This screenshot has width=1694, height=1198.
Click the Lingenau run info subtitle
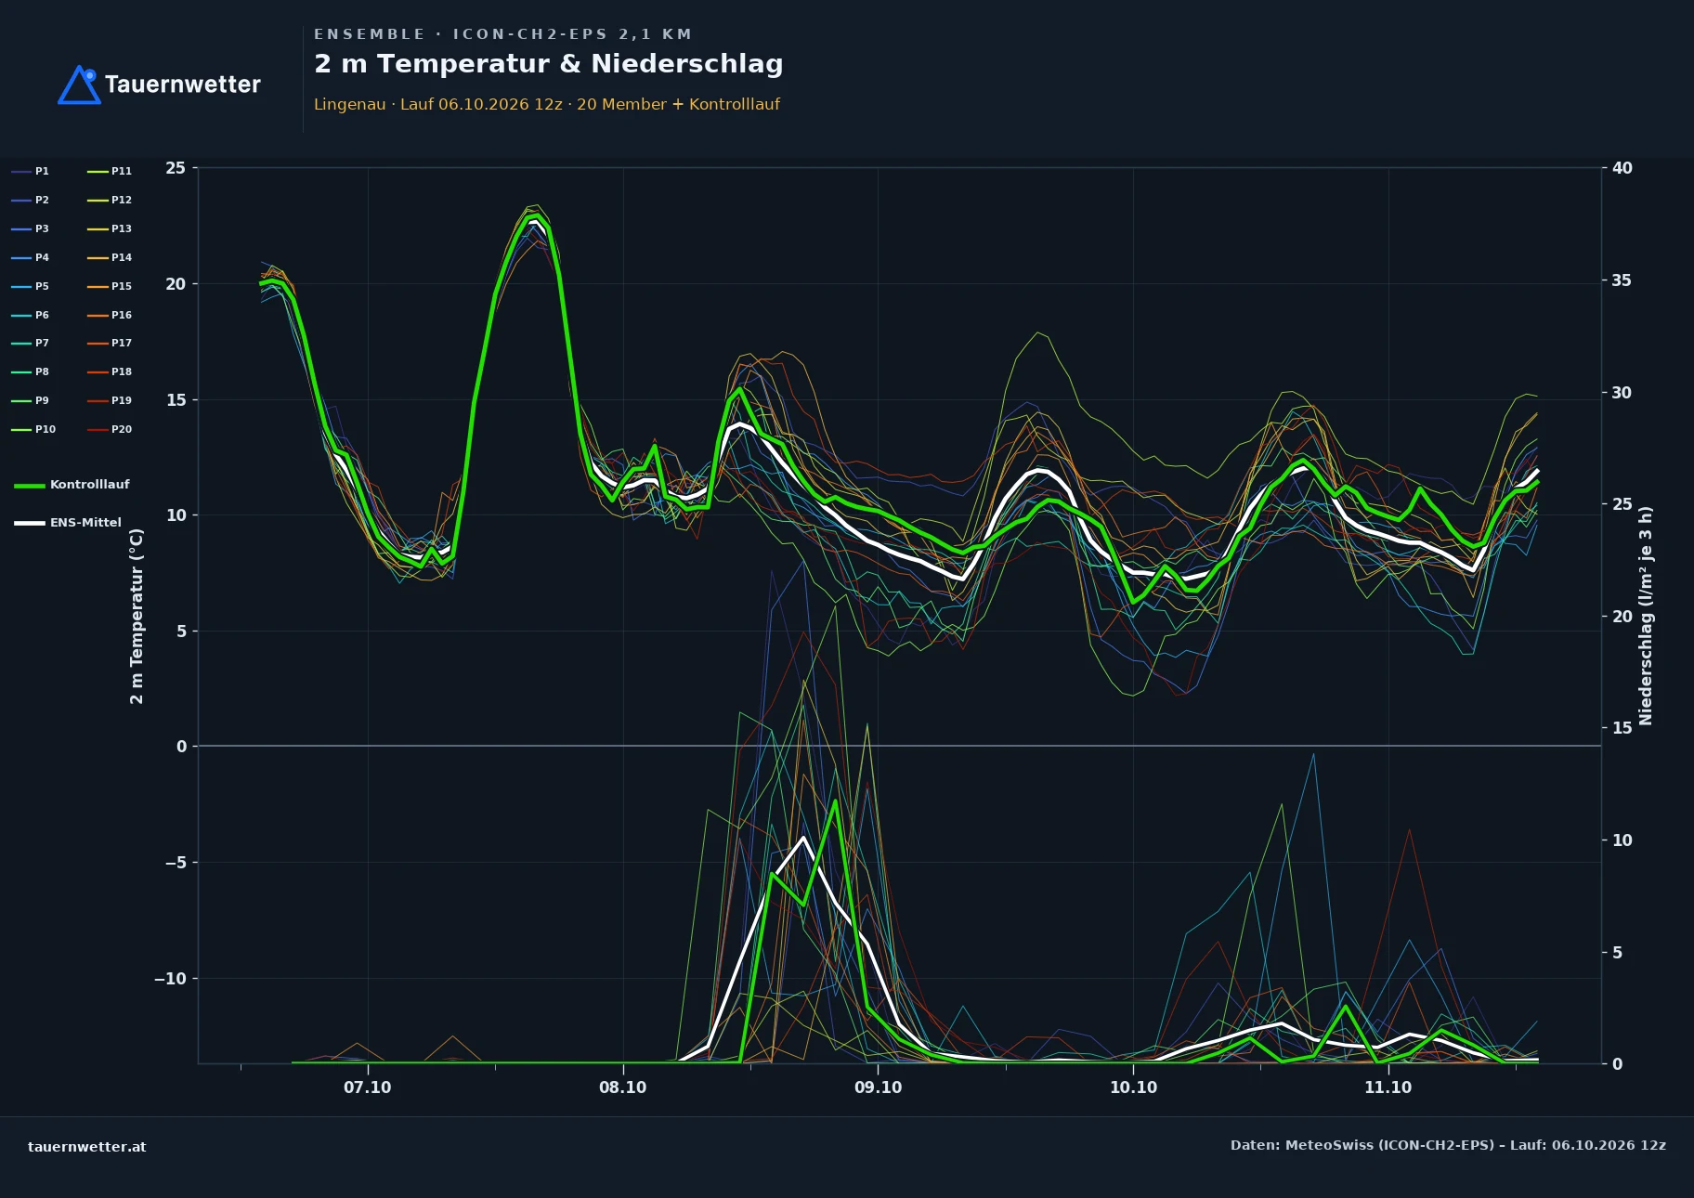coord(547,104)
